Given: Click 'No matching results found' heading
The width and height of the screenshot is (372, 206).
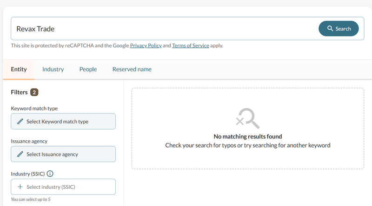Looking at the screenshot, I should click(x=248, y=137).
